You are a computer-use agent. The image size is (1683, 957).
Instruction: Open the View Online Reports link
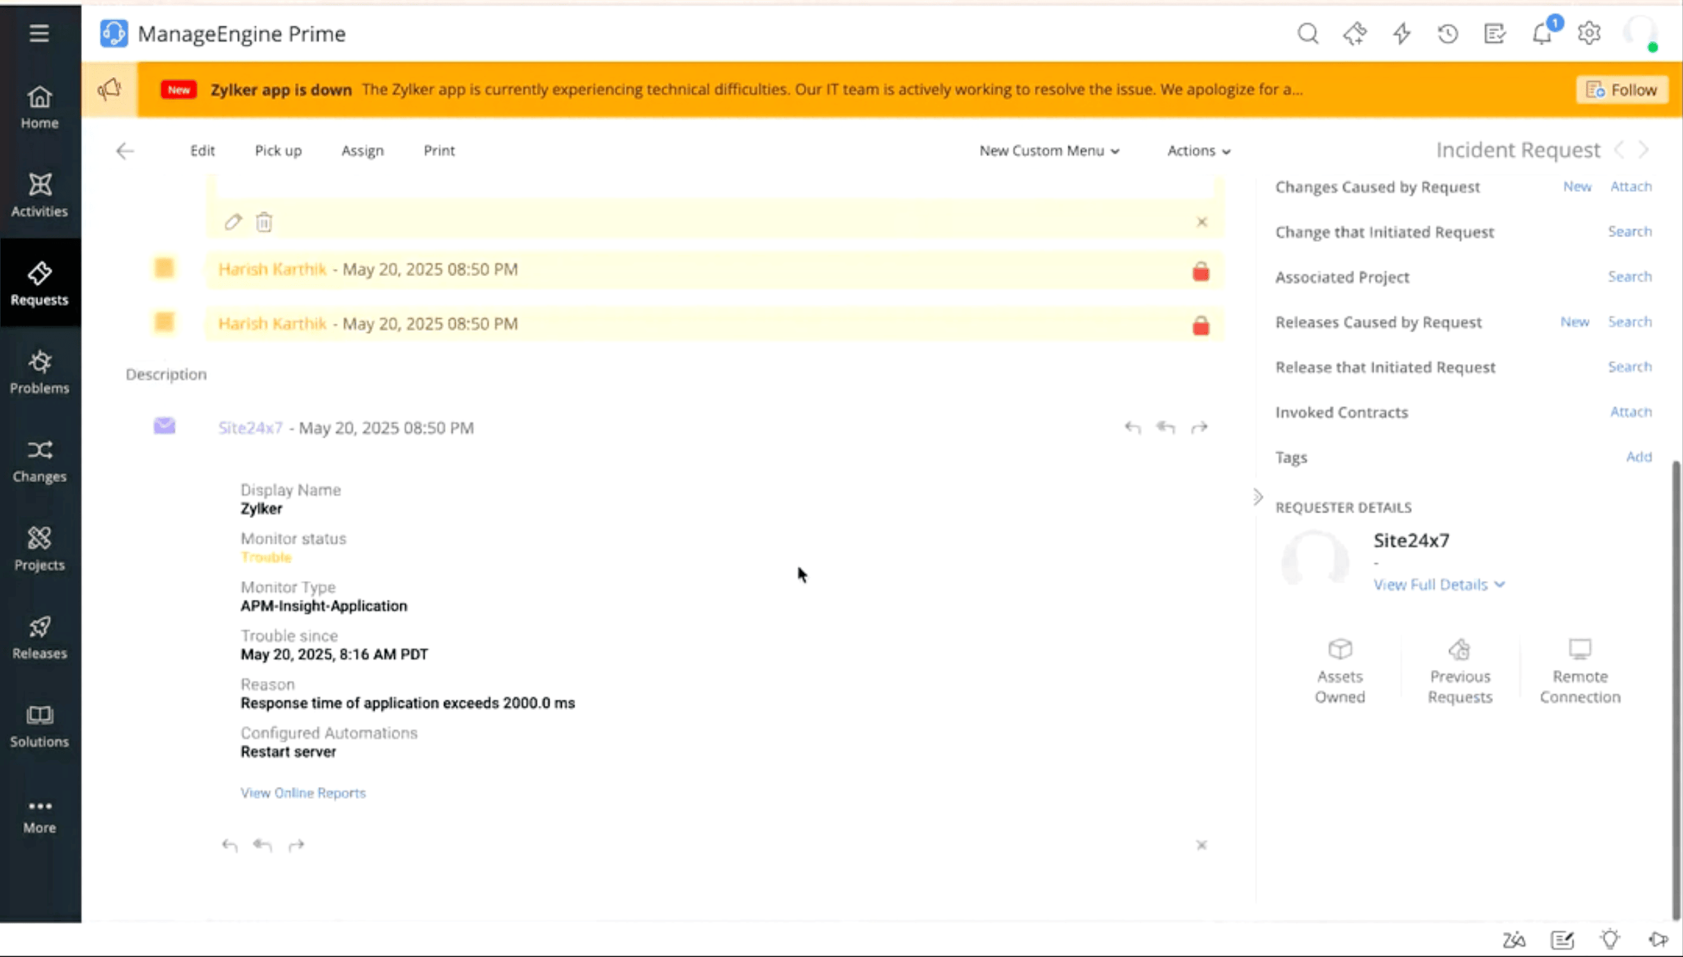[x=302, y=793]
